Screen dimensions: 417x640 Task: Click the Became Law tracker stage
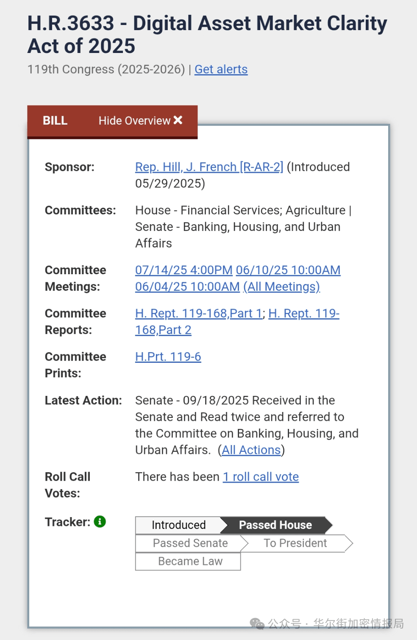click(x=190, y=562)
